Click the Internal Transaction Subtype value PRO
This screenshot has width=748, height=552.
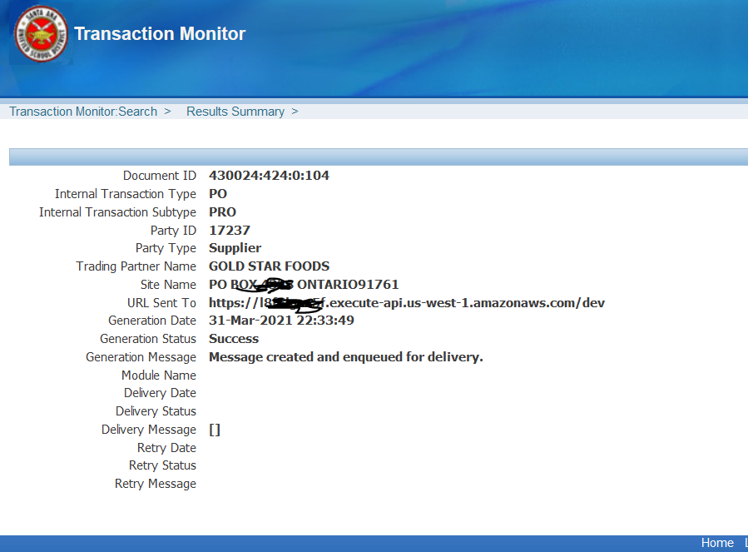tap(222, 212)
